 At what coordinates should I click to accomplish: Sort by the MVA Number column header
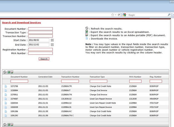tap(135, 77)
